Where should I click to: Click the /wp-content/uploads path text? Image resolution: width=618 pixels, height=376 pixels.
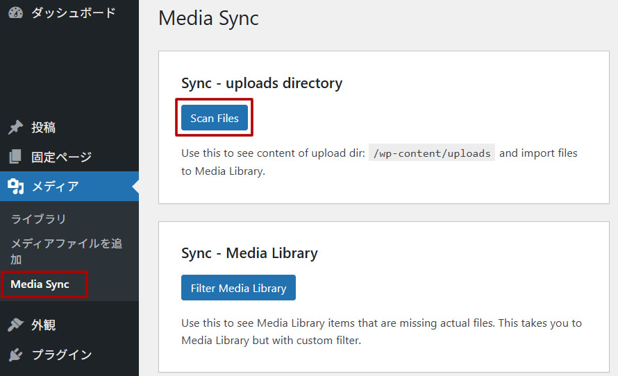coord(432,153)
